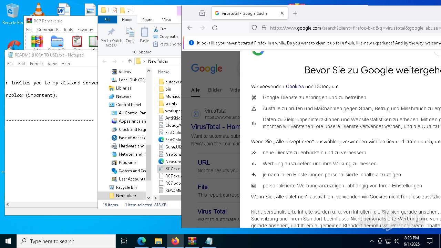Image resolution: width=441 pixels, height=248 pixels.
Task: Click scroll-left arrow in the Explorer file list scrollbar
Action: click(x=156, y=198)
